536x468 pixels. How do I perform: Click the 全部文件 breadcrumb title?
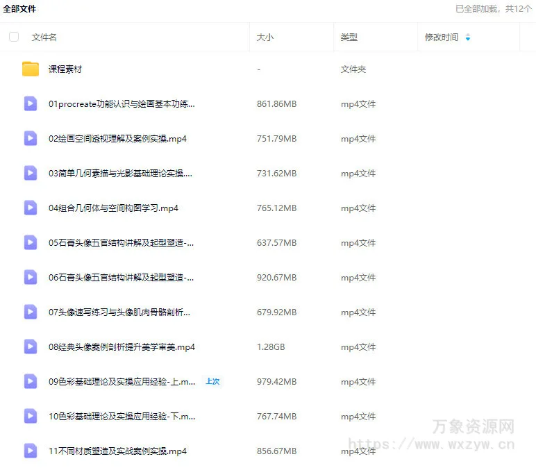pos(19,9)
